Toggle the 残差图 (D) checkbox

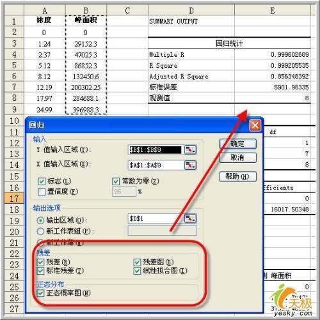137,262
